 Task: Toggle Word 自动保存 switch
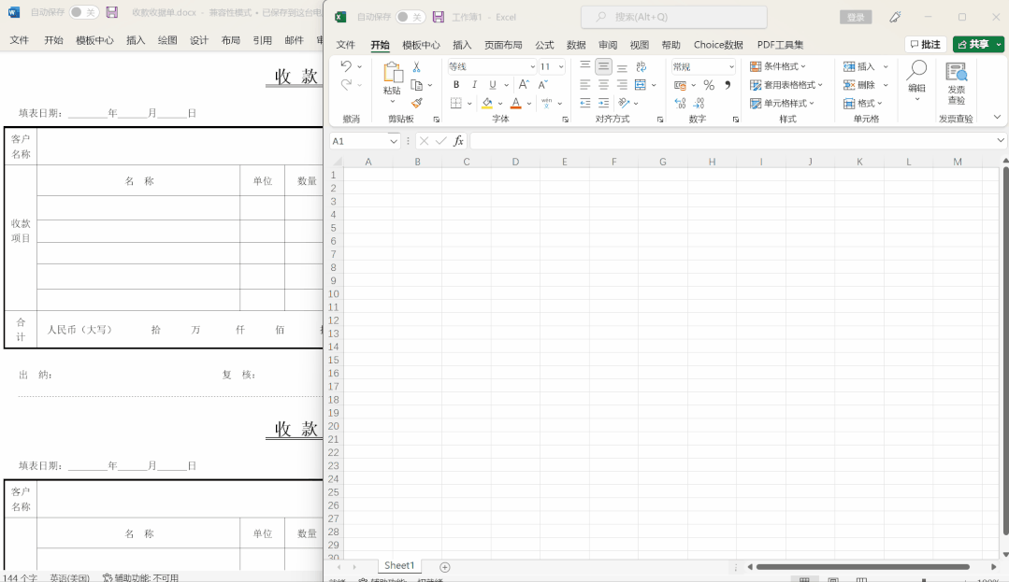[x=84, y=12]
